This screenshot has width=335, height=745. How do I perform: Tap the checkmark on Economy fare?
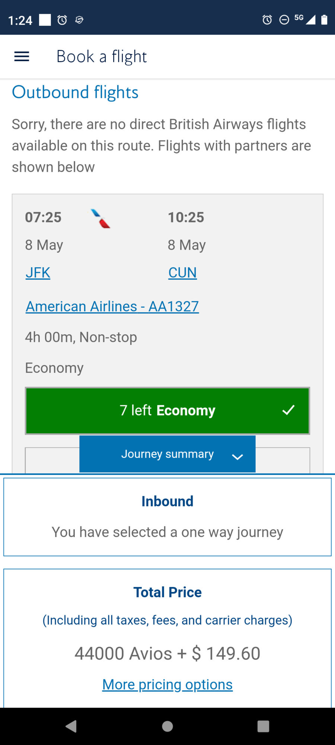click(x=288, y=410)
